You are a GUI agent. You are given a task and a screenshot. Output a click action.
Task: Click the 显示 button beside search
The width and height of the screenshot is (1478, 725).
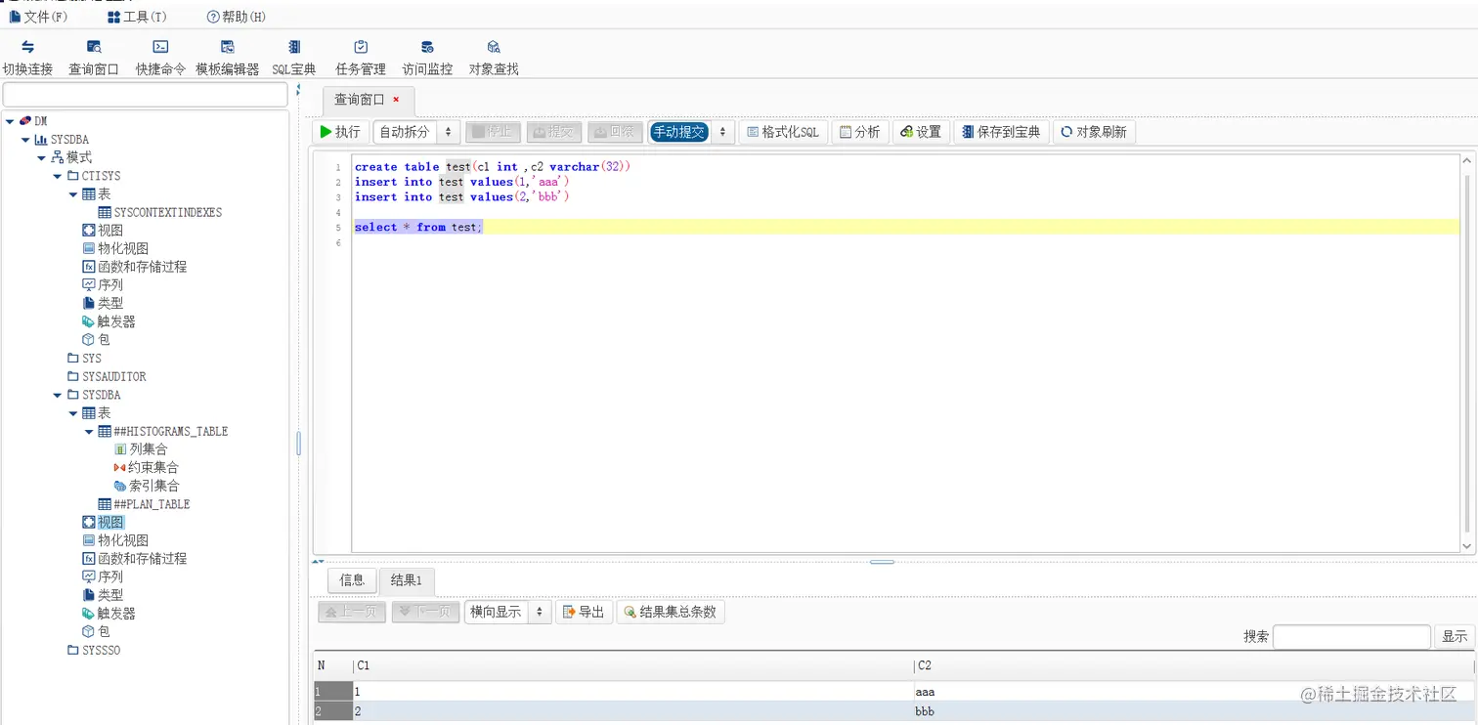1455,636
